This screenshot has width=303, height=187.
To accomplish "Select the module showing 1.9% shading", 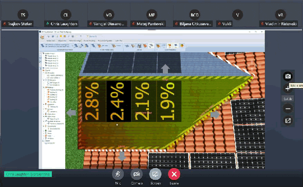I will 168,101.
